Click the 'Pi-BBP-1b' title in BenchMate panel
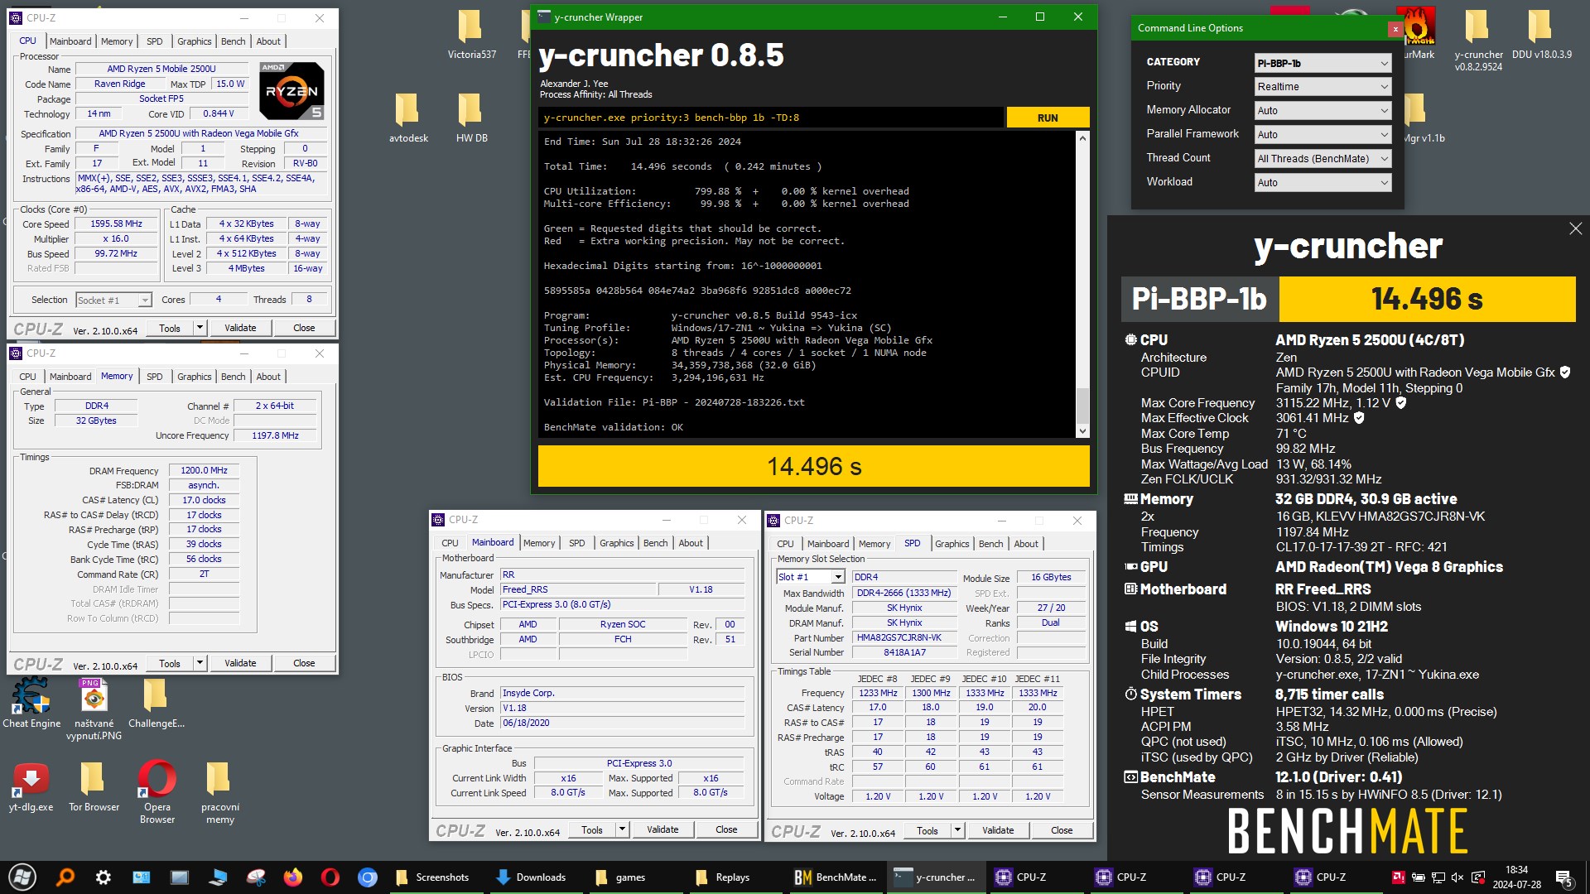1590x894 pixels. (x=1199, y=299)
